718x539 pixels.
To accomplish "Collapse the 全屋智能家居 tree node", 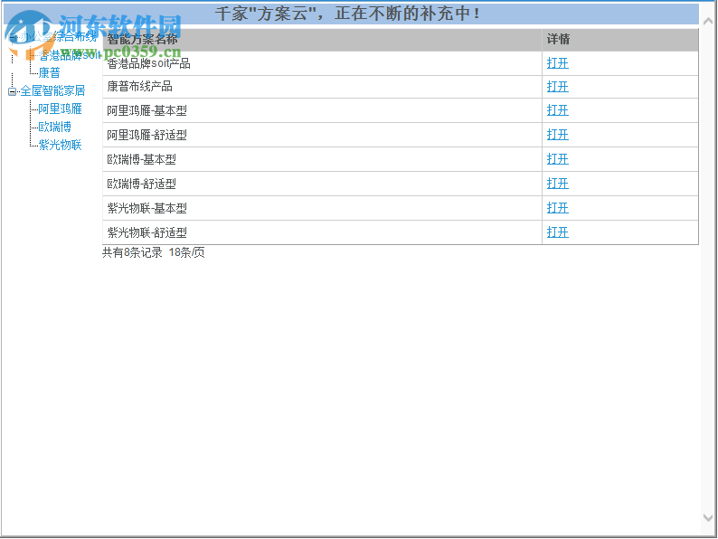I will click(13, 91).
